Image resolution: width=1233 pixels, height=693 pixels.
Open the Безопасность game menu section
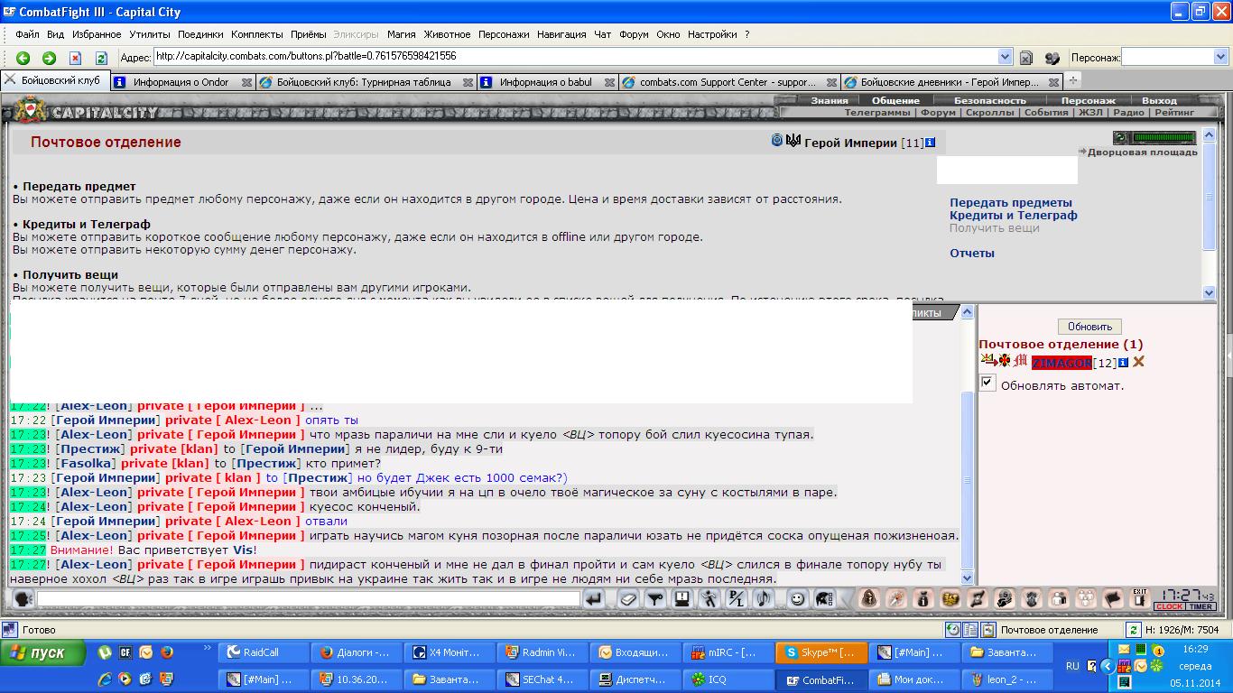(990, 100)
